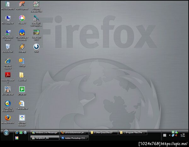Open My Computer icon
The image size is (189, 147).
8,20
